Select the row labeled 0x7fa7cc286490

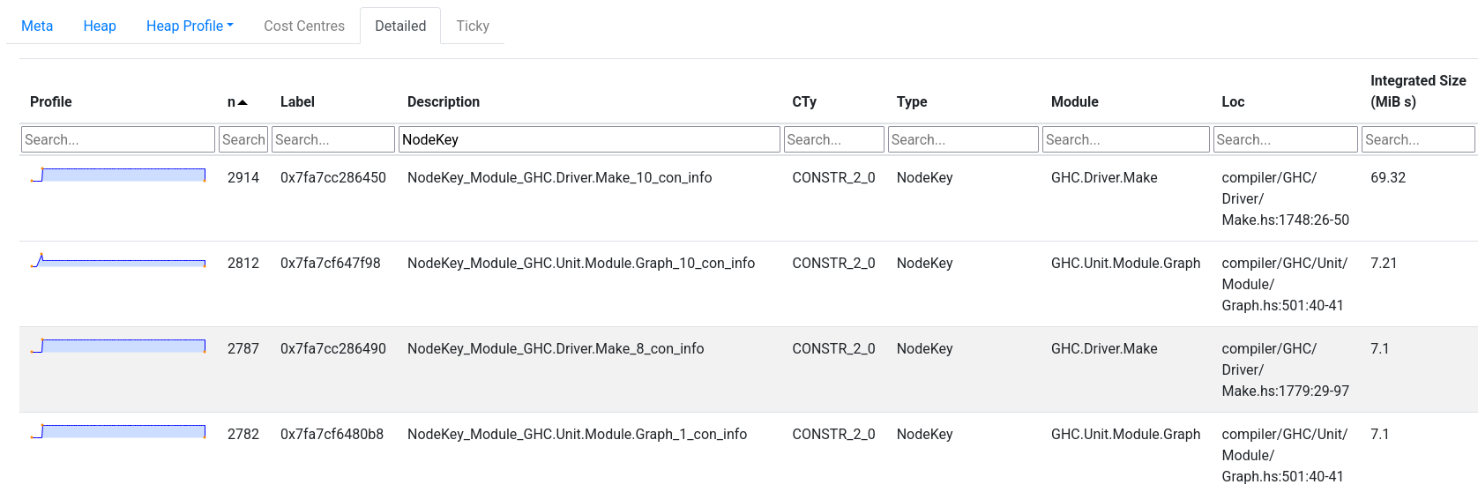[x=748, y=369]
